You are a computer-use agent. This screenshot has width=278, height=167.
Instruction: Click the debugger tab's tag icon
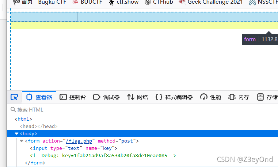pyautogui.click(x=97, y=97)
